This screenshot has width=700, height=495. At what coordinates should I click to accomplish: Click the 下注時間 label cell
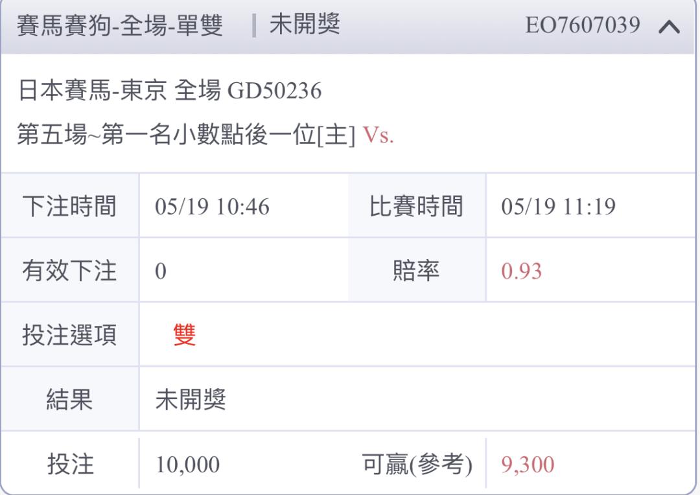[69, 206]
